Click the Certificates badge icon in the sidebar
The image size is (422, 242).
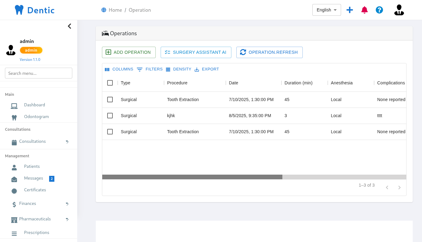[14, 191]
